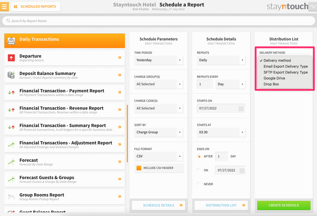Click the Deposit Balance Summary coins icon
317x216 pixels.
[x=11, y=75]
